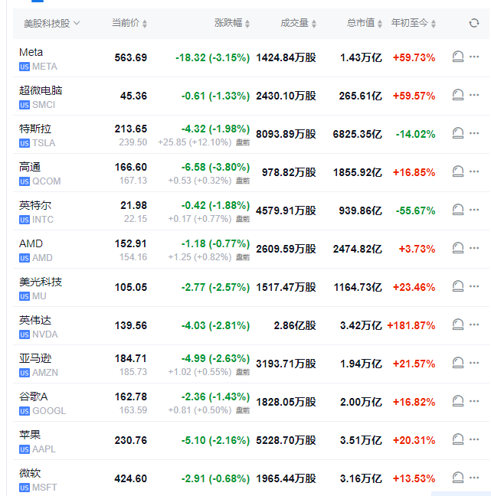Set a price alert bell for 谷歌A
Image resolution: width=491 pixels, height=496 pixels.
coord(458,401)
